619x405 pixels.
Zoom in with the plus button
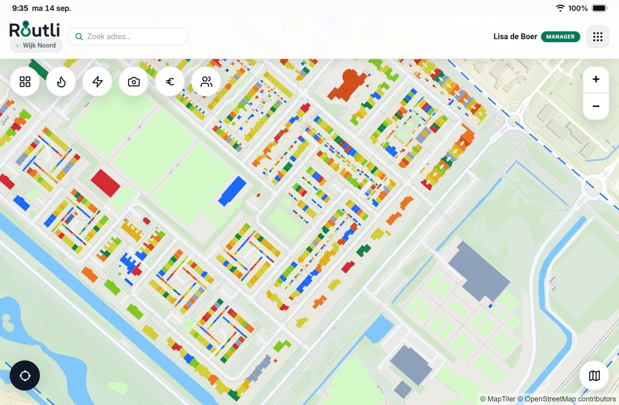point(596,80)
